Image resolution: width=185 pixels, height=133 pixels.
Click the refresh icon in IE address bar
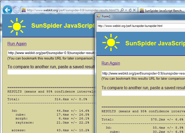tap(130, 10)
